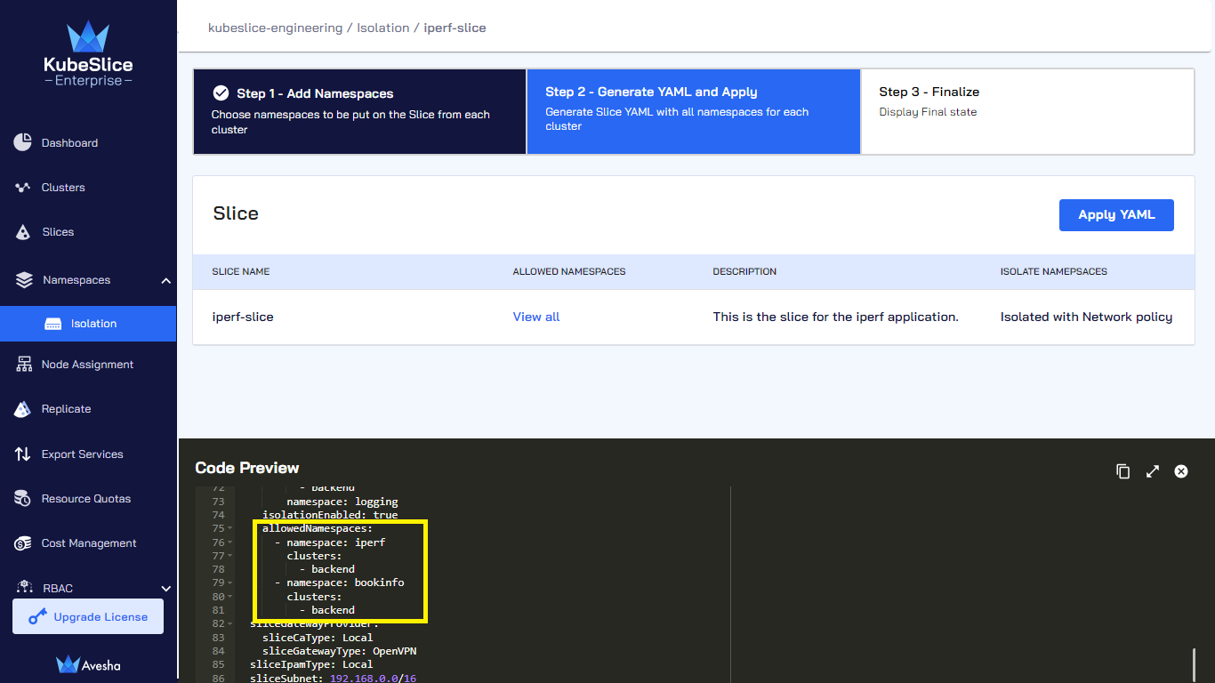
Task: Click the Dashboard pie chart icon
Action: (23, 142)
